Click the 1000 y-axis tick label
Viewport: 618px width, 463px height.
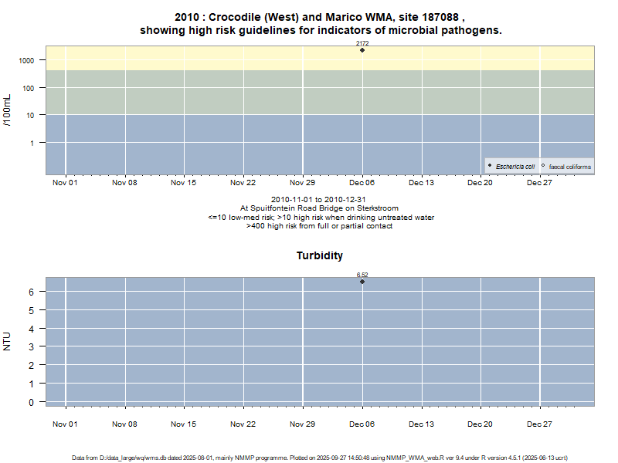[x=27, y=60]
